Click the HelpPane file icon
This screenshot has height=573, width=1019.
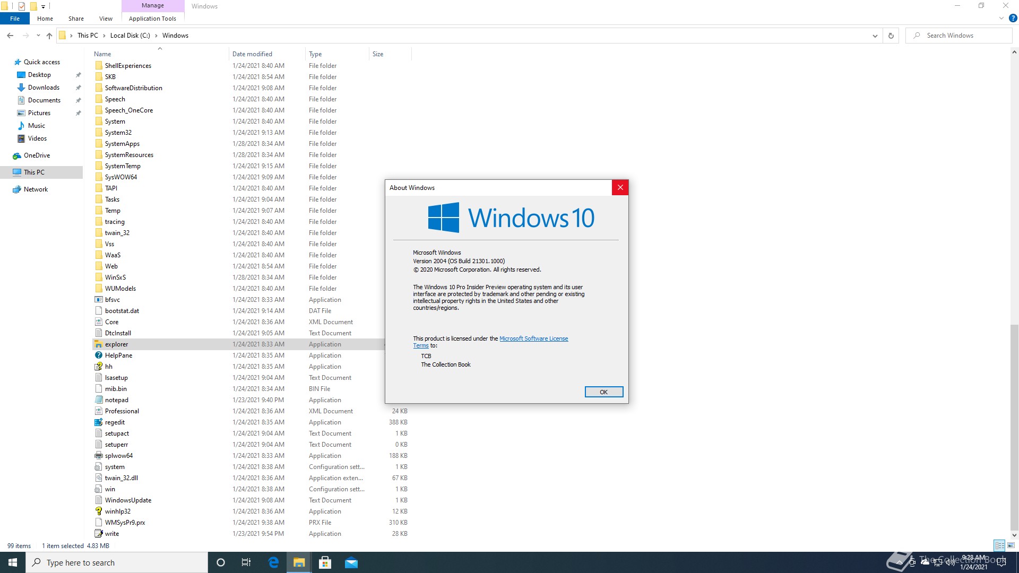98,355
